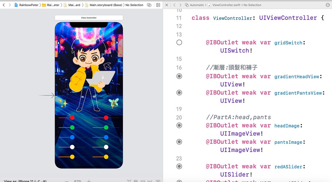Click the Resolve Auto Layout Issues icon
332x182 pixels.
coord(158,181)
